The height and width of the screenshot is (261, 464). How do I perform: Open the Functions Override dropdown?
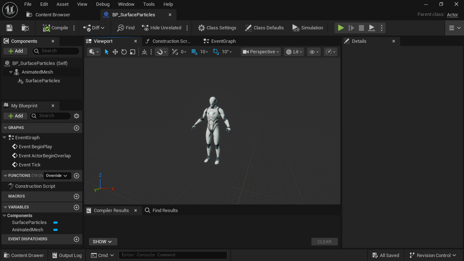(x=57, y=176)
